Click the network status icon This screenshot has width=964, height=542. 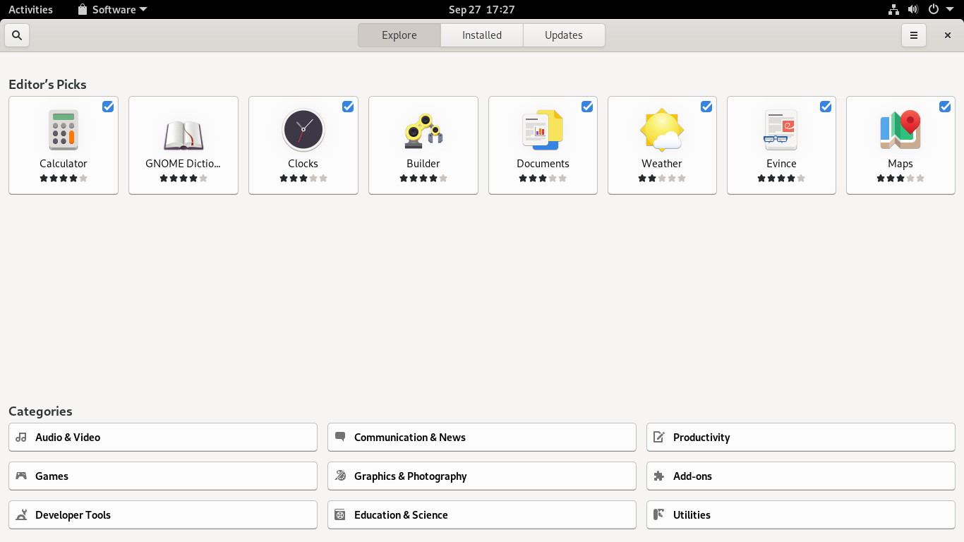(893, 10)
